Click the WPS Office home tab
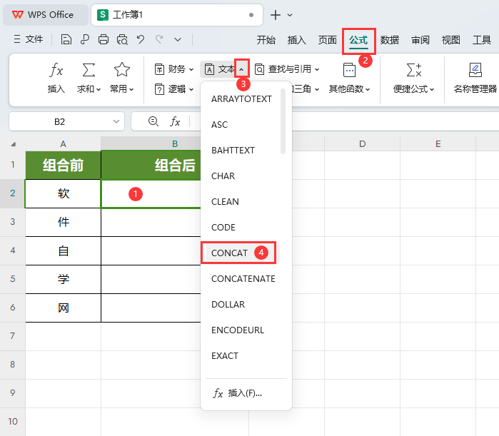Screen dimensions: 499x436 [46, 15]
